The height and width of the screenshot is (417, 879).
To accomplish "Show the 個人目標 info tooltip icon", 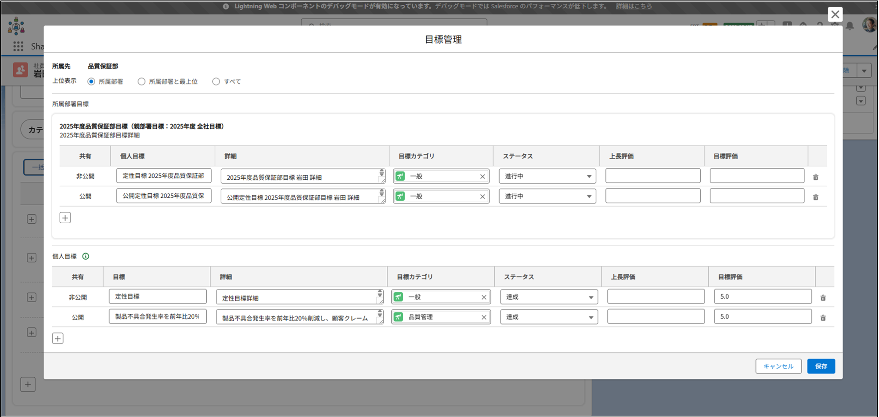I will tap(86, 256).
